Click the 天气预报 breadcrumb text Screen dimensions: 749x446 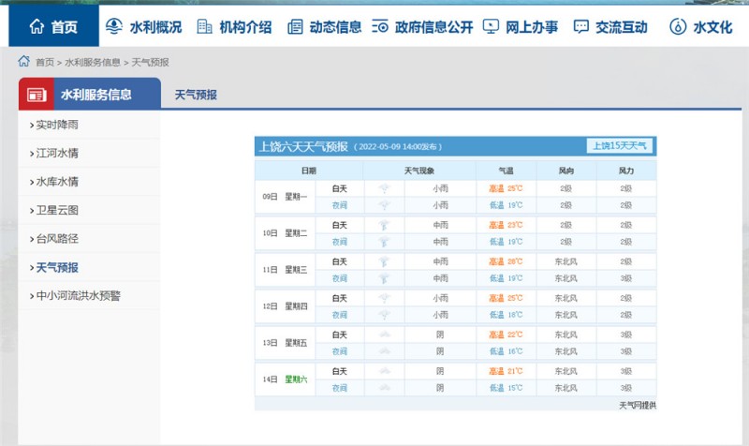(x=150, y=62)
